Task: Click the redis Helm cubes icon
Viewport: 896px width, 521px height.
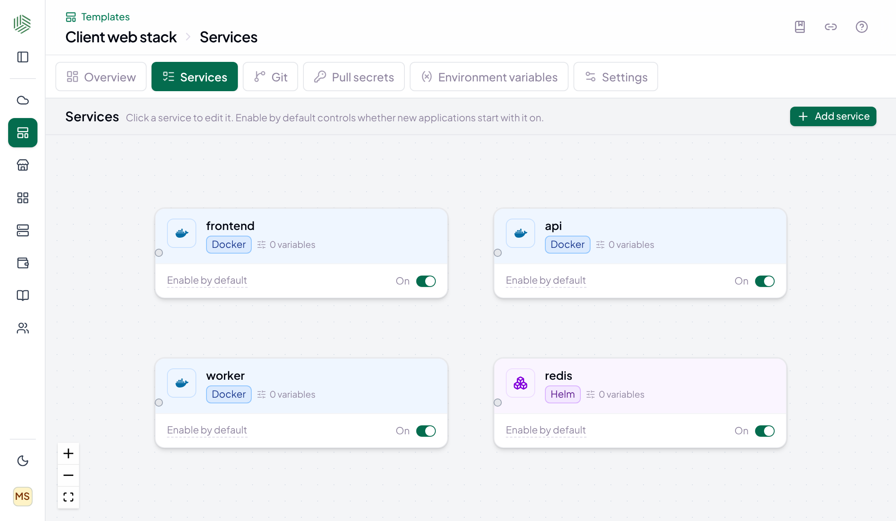Action: tap(520, 383)
